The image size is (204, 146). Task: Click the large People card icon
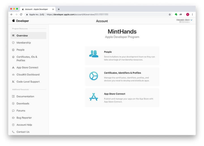94,54
